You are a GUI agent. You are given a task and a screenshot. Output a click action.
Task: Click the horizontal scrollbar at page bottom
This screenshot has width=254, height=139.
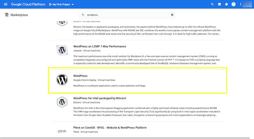pos(125,138)
